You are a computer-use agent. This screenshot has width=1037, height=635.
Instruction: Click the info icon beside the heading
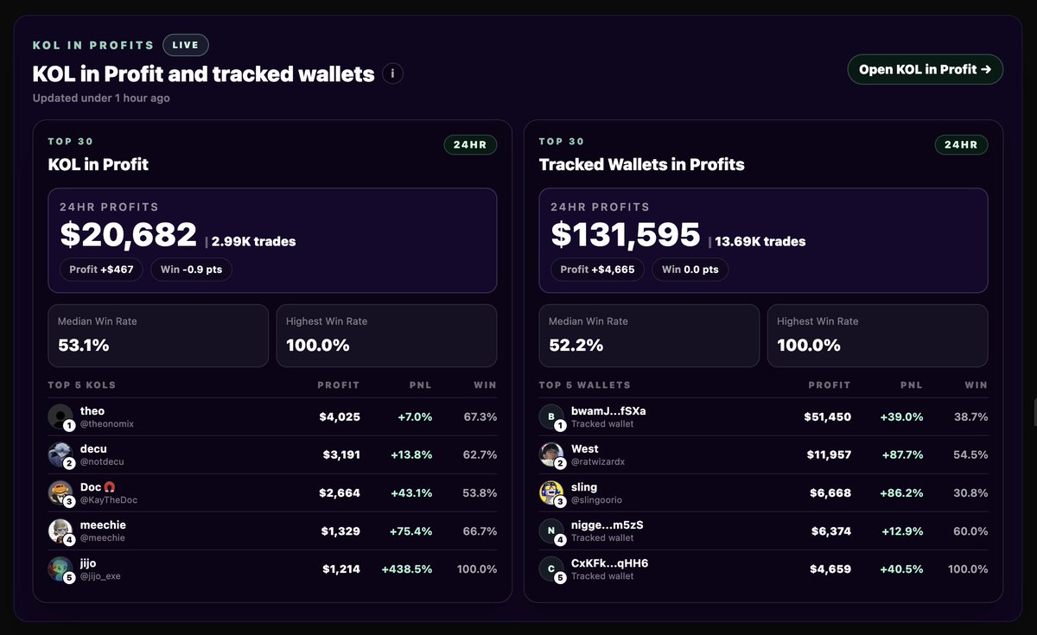pyautogui.click(x=392, y=73)
